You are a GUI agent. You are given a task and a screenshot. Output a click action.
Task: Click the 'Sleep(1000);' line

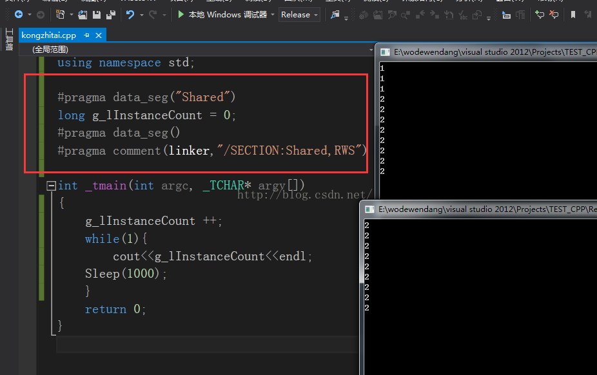[126, 274]
